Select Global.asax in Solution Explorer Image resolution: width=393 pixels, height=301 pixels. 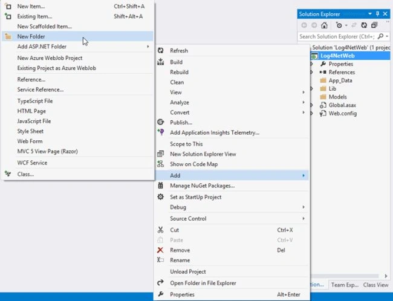[342, 105]
